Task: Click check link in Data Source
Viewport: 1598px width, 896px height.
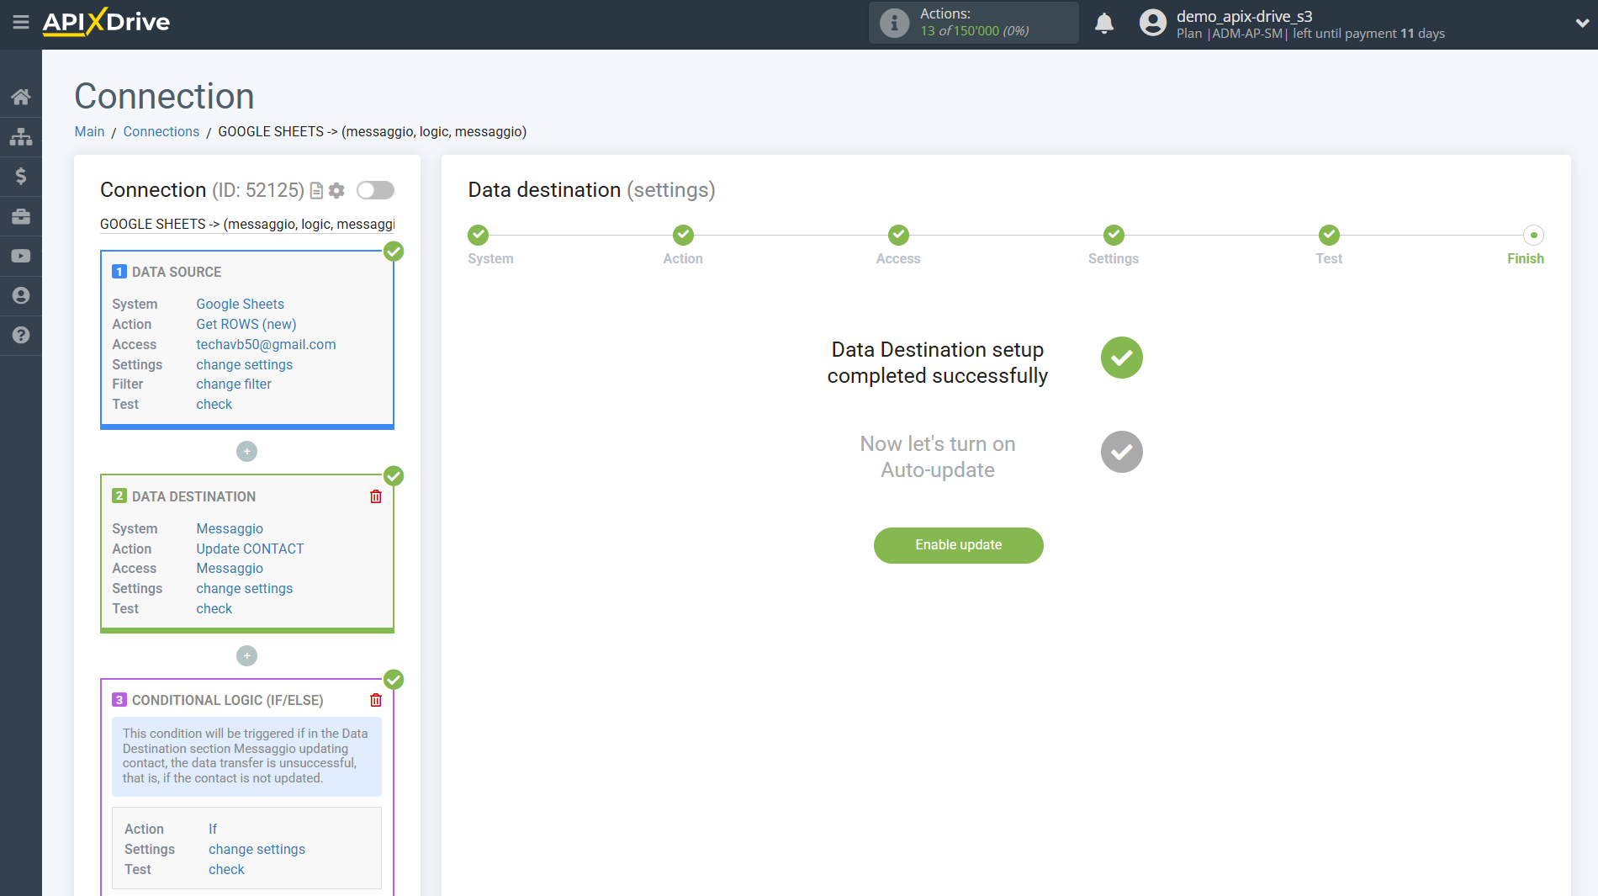Action: pyautogui.click(x=214, y=404)
